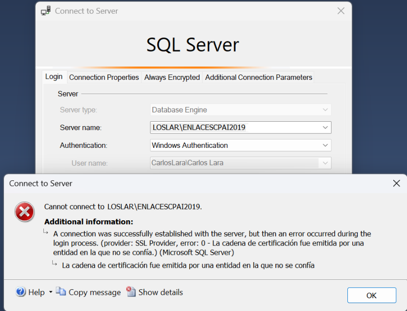
Task: Expand the Server name dropdown arrow
Action: [325, 128]
